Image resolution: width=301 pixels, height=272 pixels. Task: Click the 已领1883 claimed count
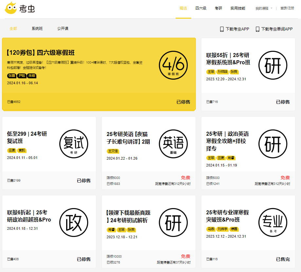click(x=113, y=184)
